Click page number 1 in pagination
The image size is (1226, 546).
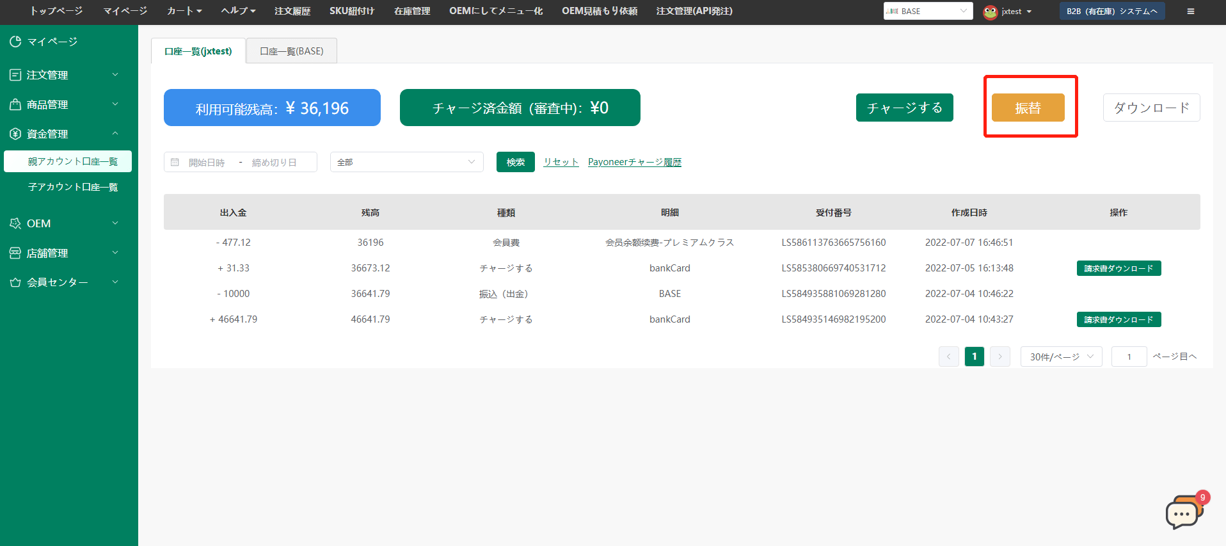[975, 357]
